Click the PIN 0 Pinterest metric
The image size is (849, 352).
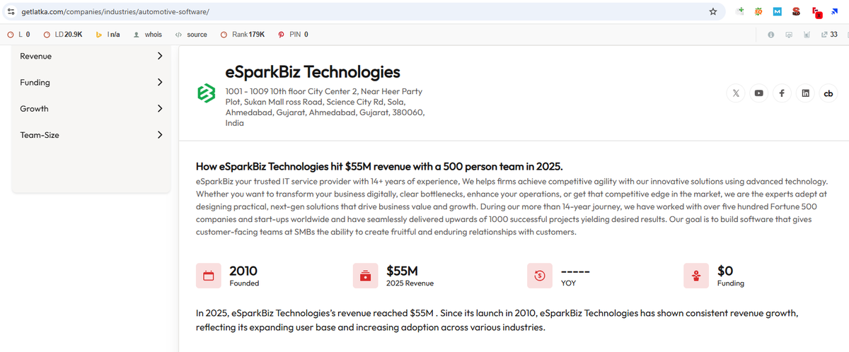(293, 35)
